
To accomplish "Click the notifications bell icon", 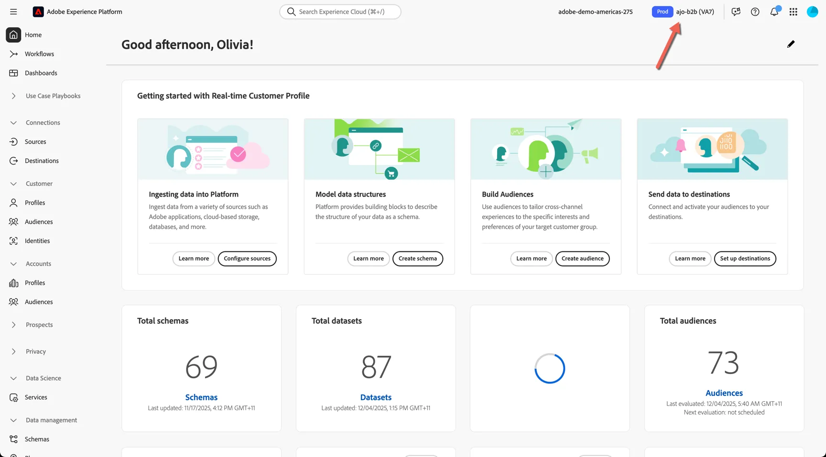I will coord(774,11).
